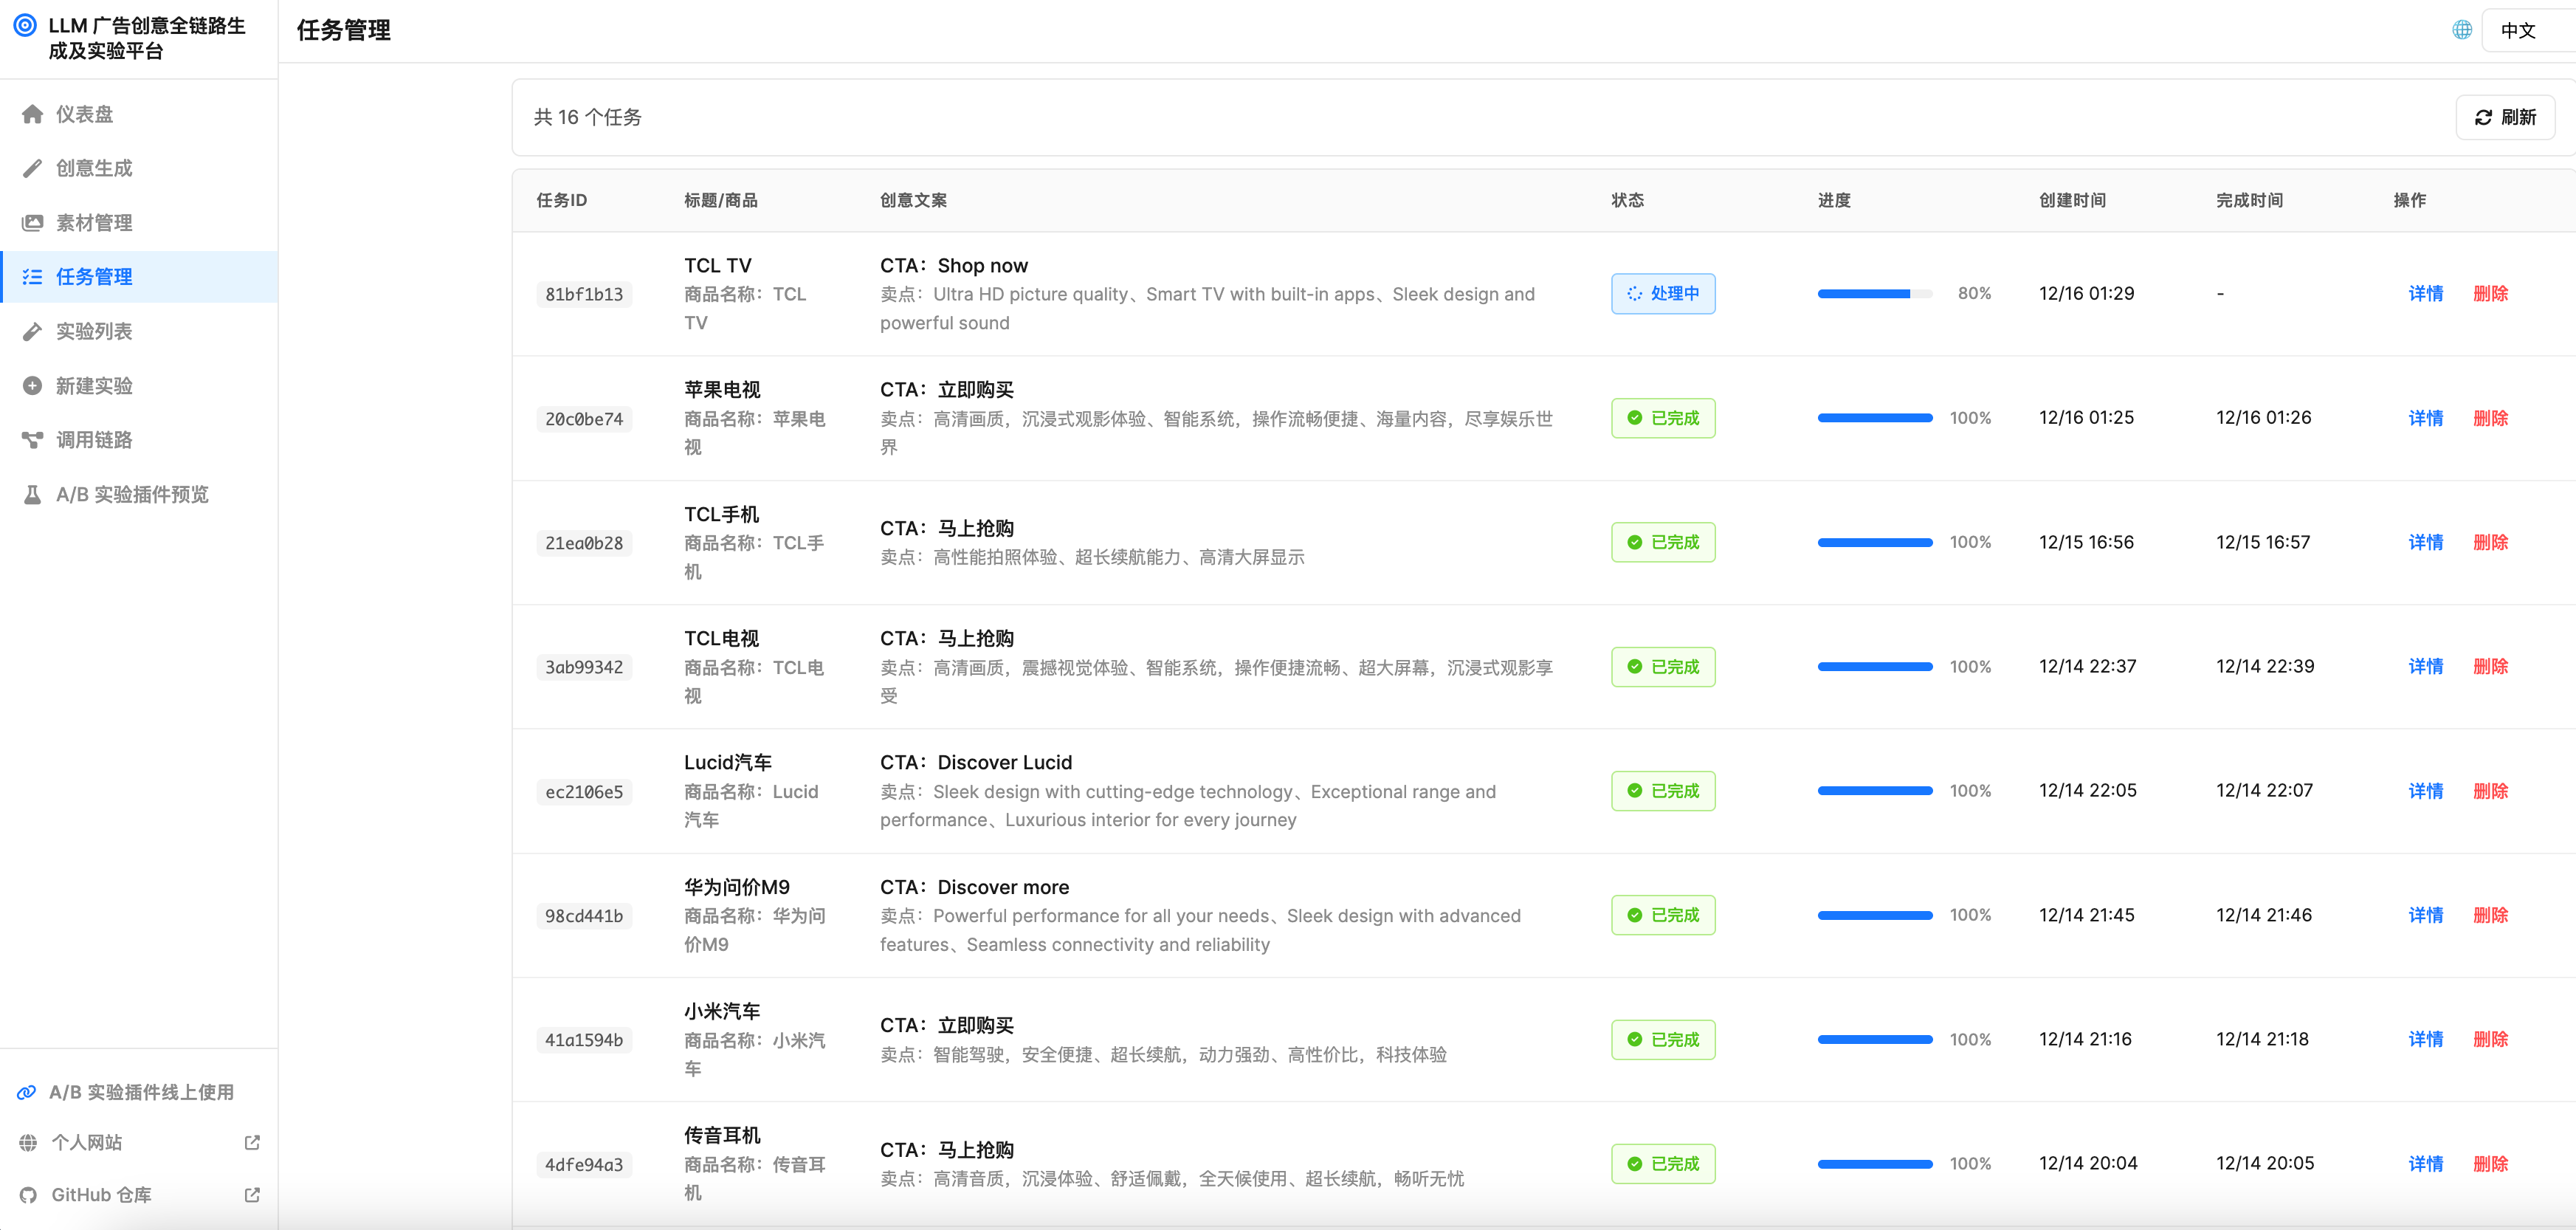Viewport: 2576px width, 1230px height.
Task: Click the 100% progress bar for 苹果电视
Action: click(1874, 418)
